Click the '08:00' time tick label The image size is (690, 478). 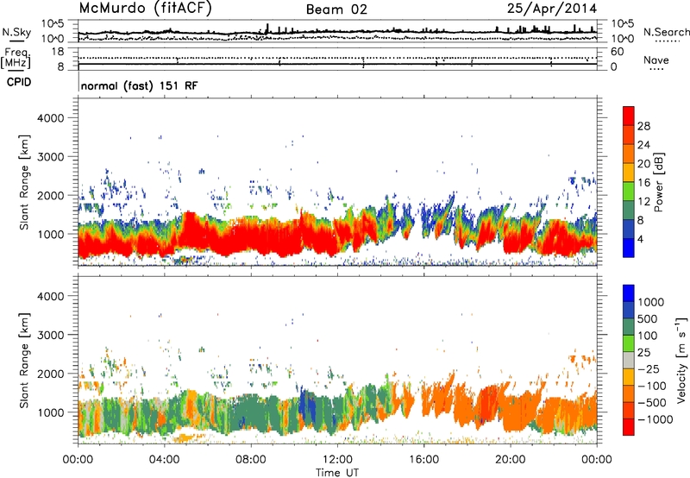click(251, 460)
